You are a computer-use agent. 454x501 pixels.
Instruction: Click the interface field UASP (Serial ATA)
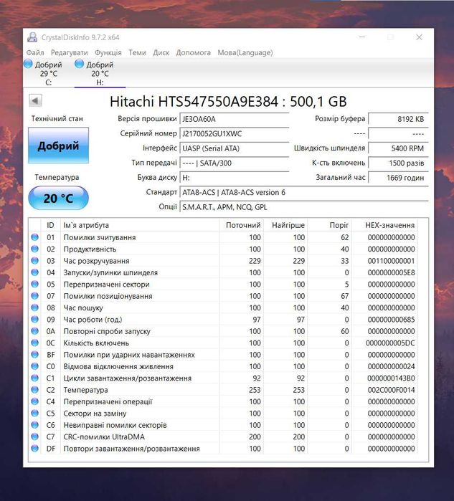point(234,148)
